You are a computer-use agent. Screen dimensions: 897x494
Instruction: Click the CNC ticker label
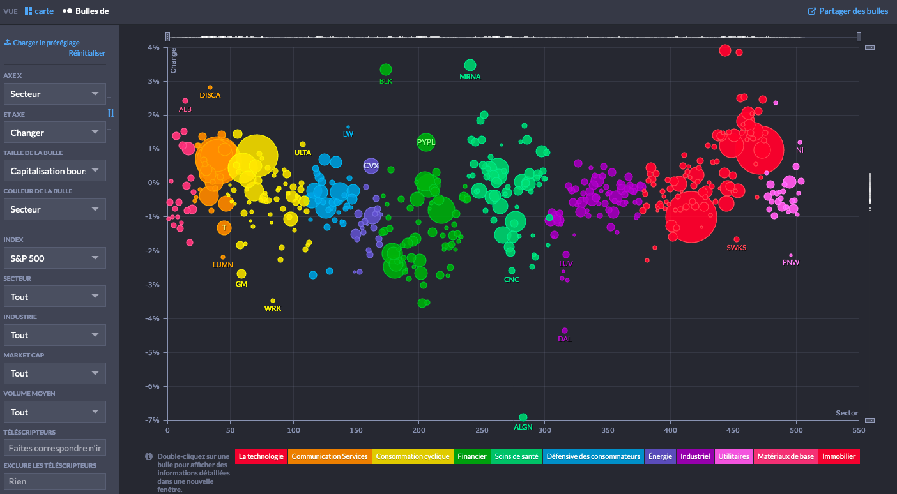click(512, 280)
